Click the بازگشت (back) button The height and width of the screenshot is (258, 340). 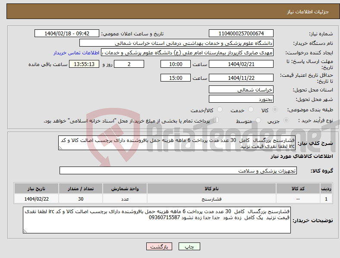point(159,246)
